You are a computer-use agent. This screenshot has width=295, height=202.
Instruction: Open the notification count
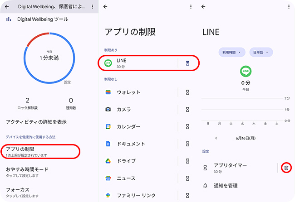pos(71,103)
